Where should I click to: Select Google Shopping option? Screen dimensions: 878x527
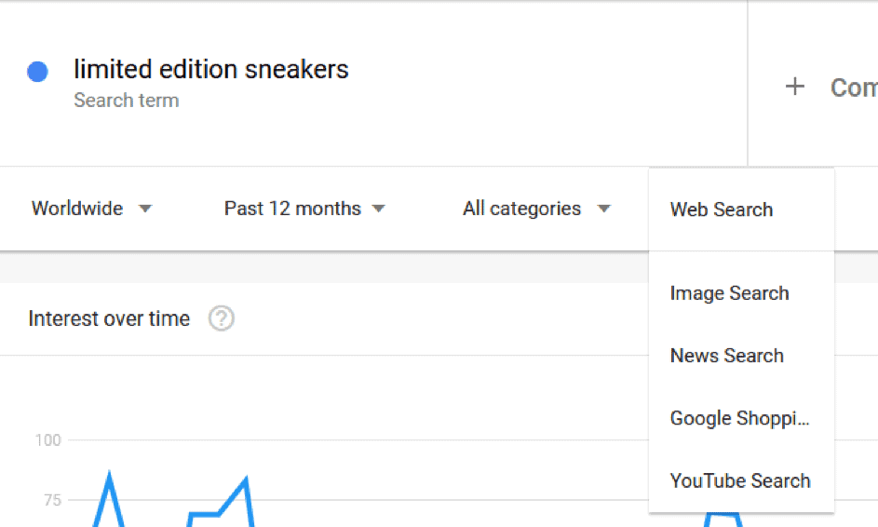point(741,418)
